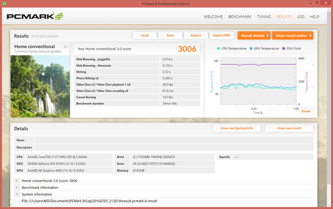
Task: Open Result details
Action: click(254, 36)
